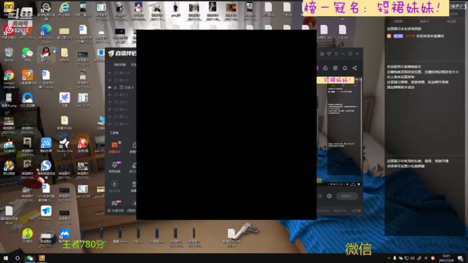Viewport: 468px width, 263px height.
Task: Open the settings gear below the preview
Action: tap(329, 196)
